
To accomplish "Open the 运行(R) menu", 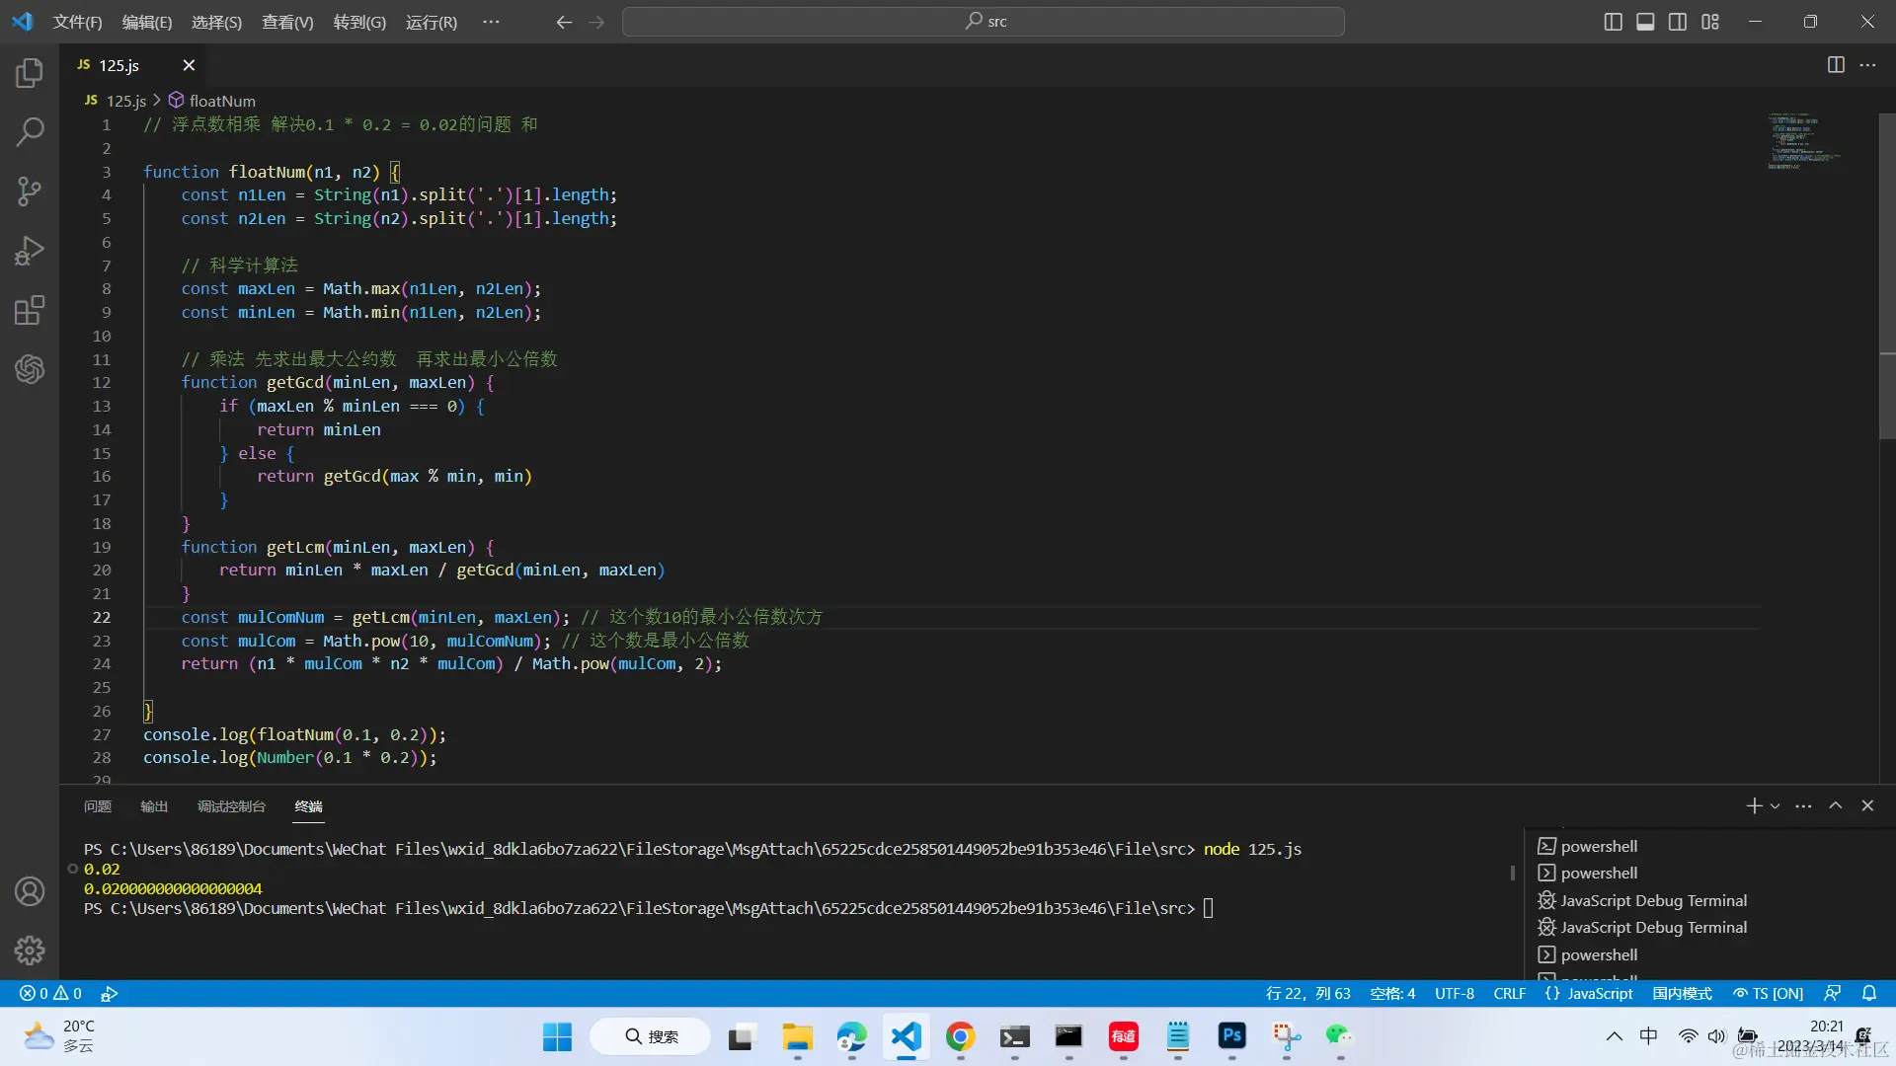I will (431, 22).
